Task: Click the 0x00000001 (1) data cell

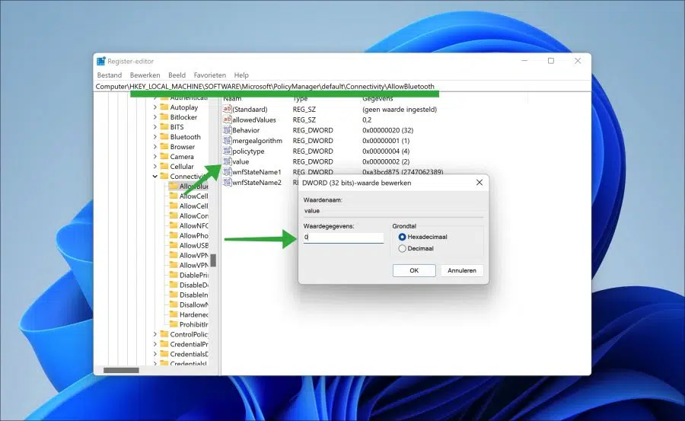Action: click(386, 141)
